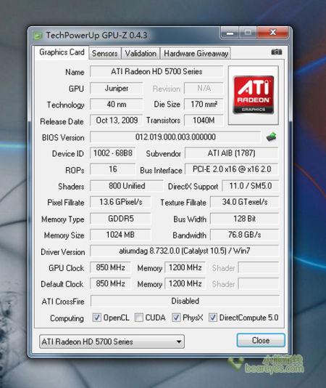The height and width of the screenshot is (388, 326).
Task: Click the Subvendor label
Action: [x=164, y=154]
